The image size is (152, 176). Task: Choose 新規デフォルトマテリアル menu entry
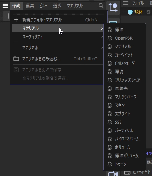pyautogui.click(x=58, y=20)
